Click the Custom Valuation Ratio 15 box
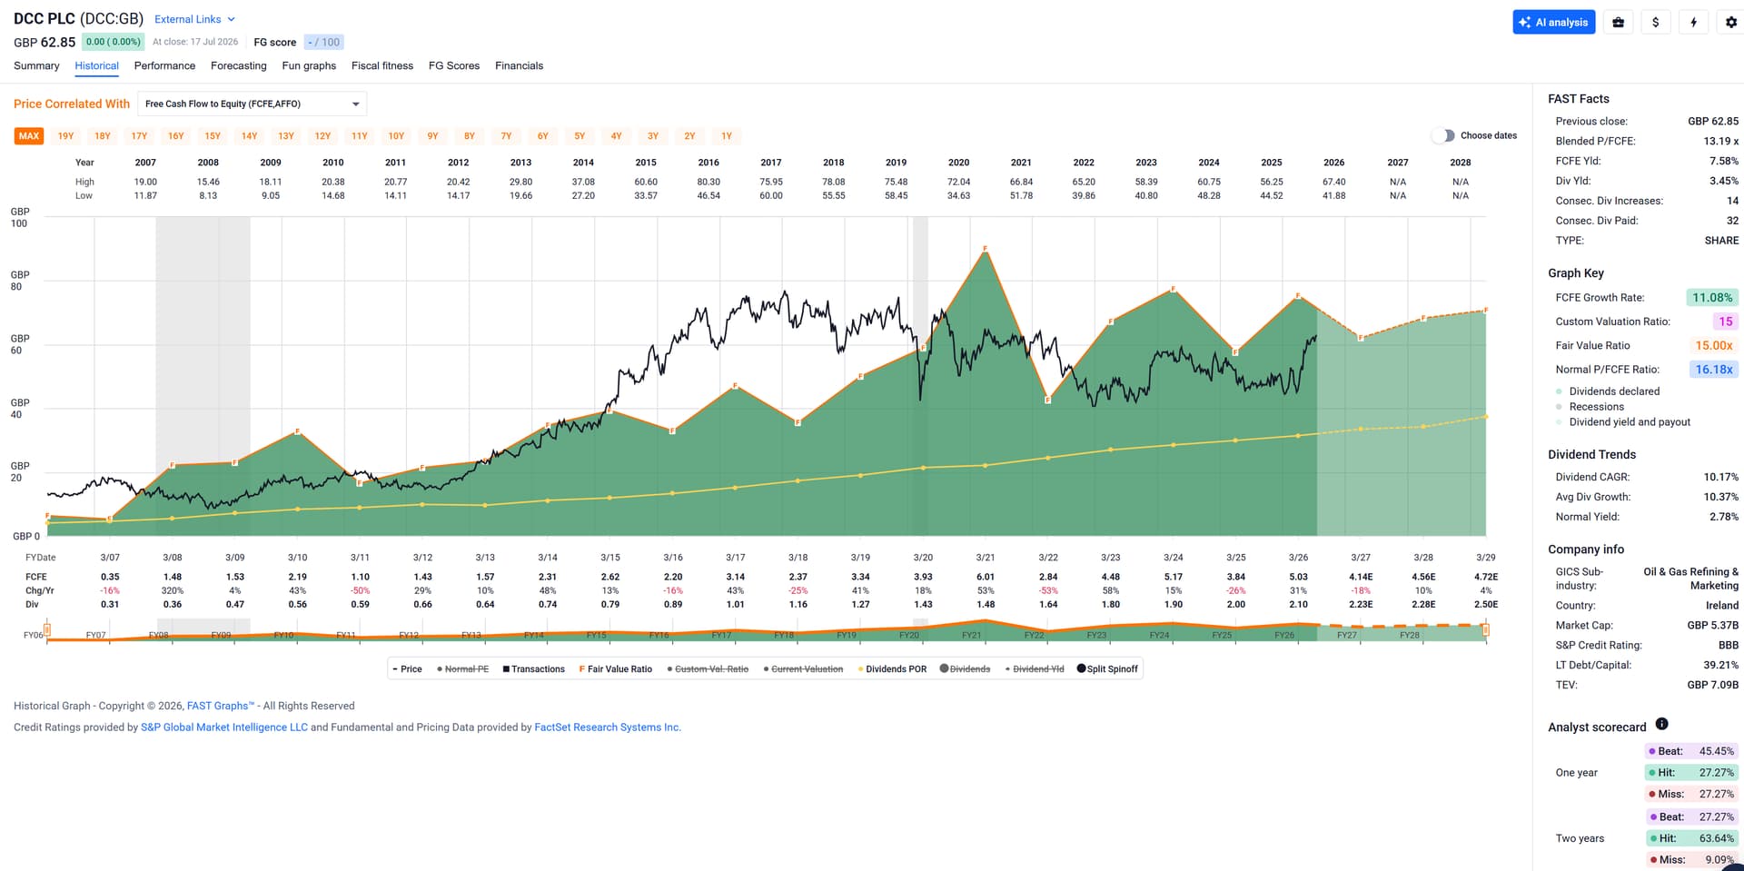 point(1726,322)
